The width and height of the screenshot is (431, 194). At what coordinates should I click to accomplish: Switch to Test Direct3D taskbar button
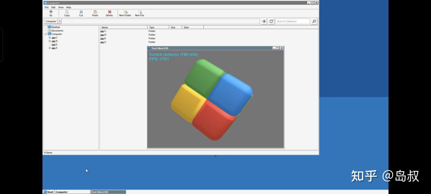[108, 192]
